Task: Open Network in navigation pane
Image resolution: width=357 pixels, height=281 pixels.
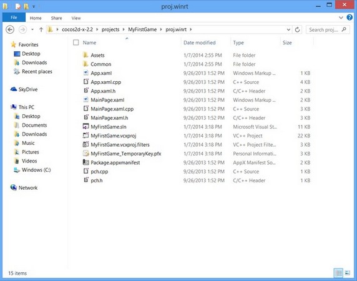Action: coord(28,188)
